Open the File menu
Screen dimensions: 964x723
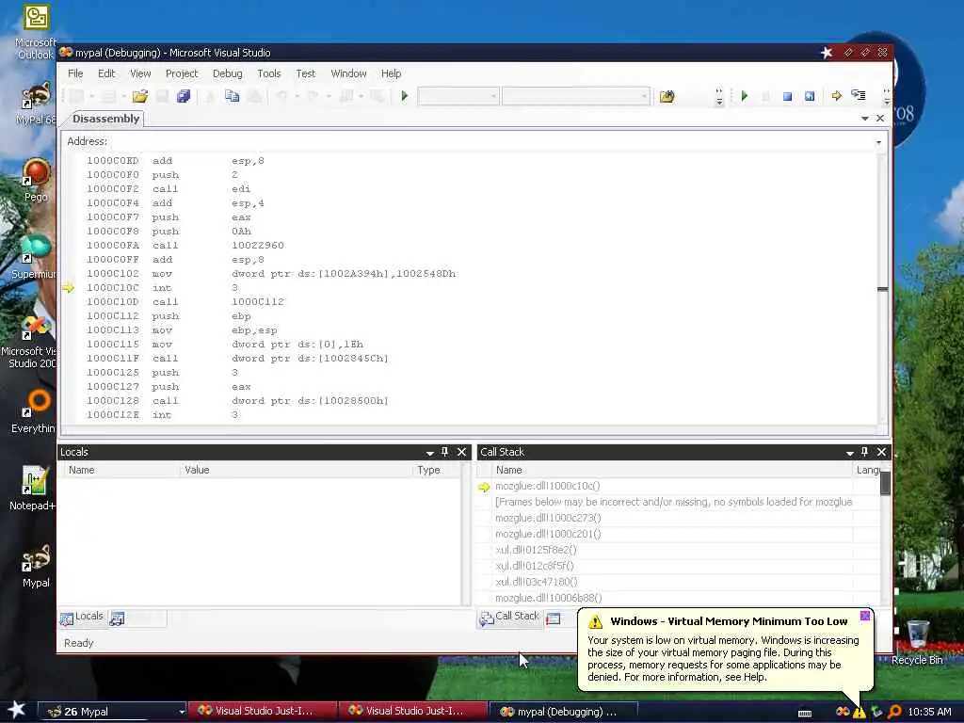point(75,73)
